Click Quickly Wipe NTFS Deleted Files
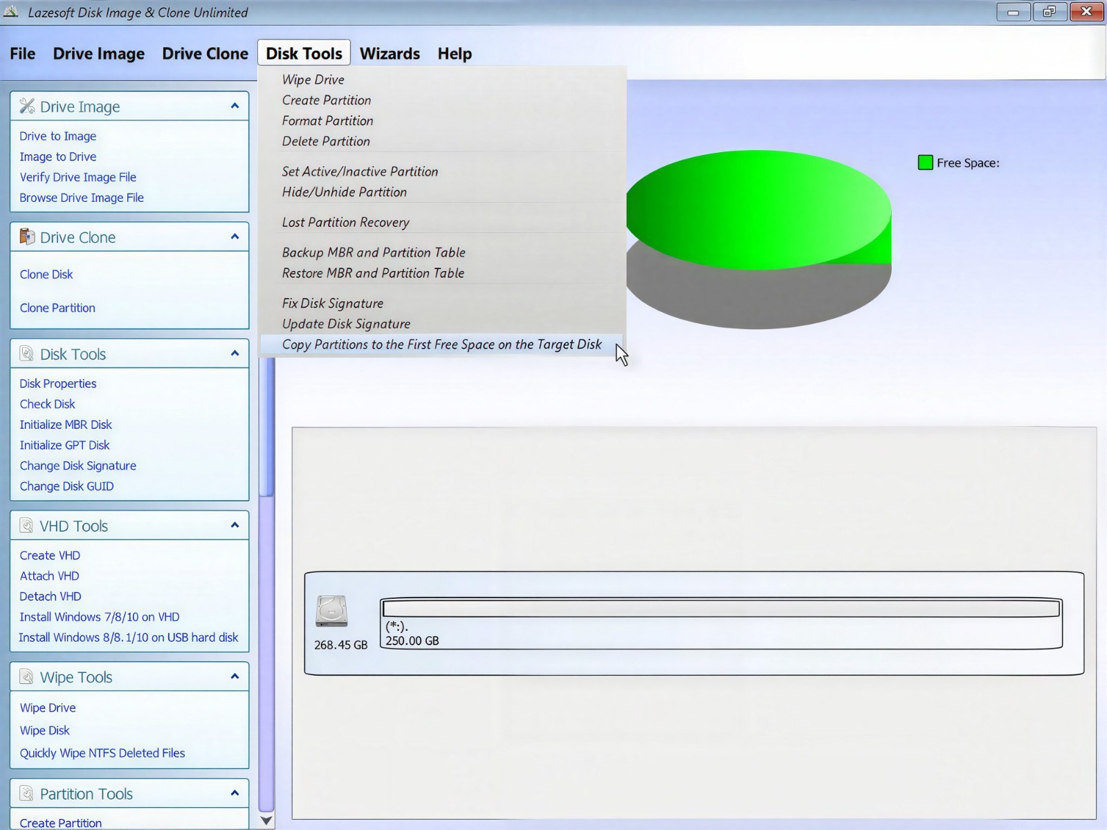Screen dimensions: 1107x830 tap(102, 753)
